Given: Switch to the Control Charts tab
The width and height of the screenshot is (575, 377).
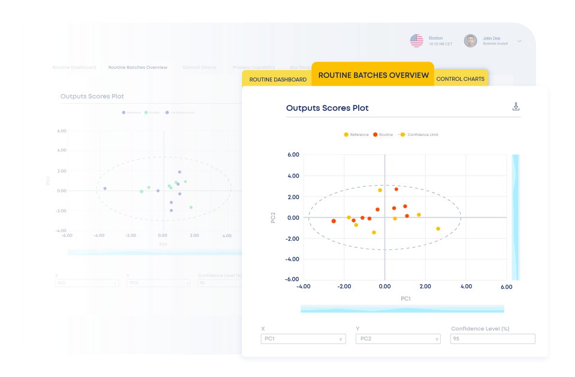Looking at the screenshot, I should pos(461,79).
